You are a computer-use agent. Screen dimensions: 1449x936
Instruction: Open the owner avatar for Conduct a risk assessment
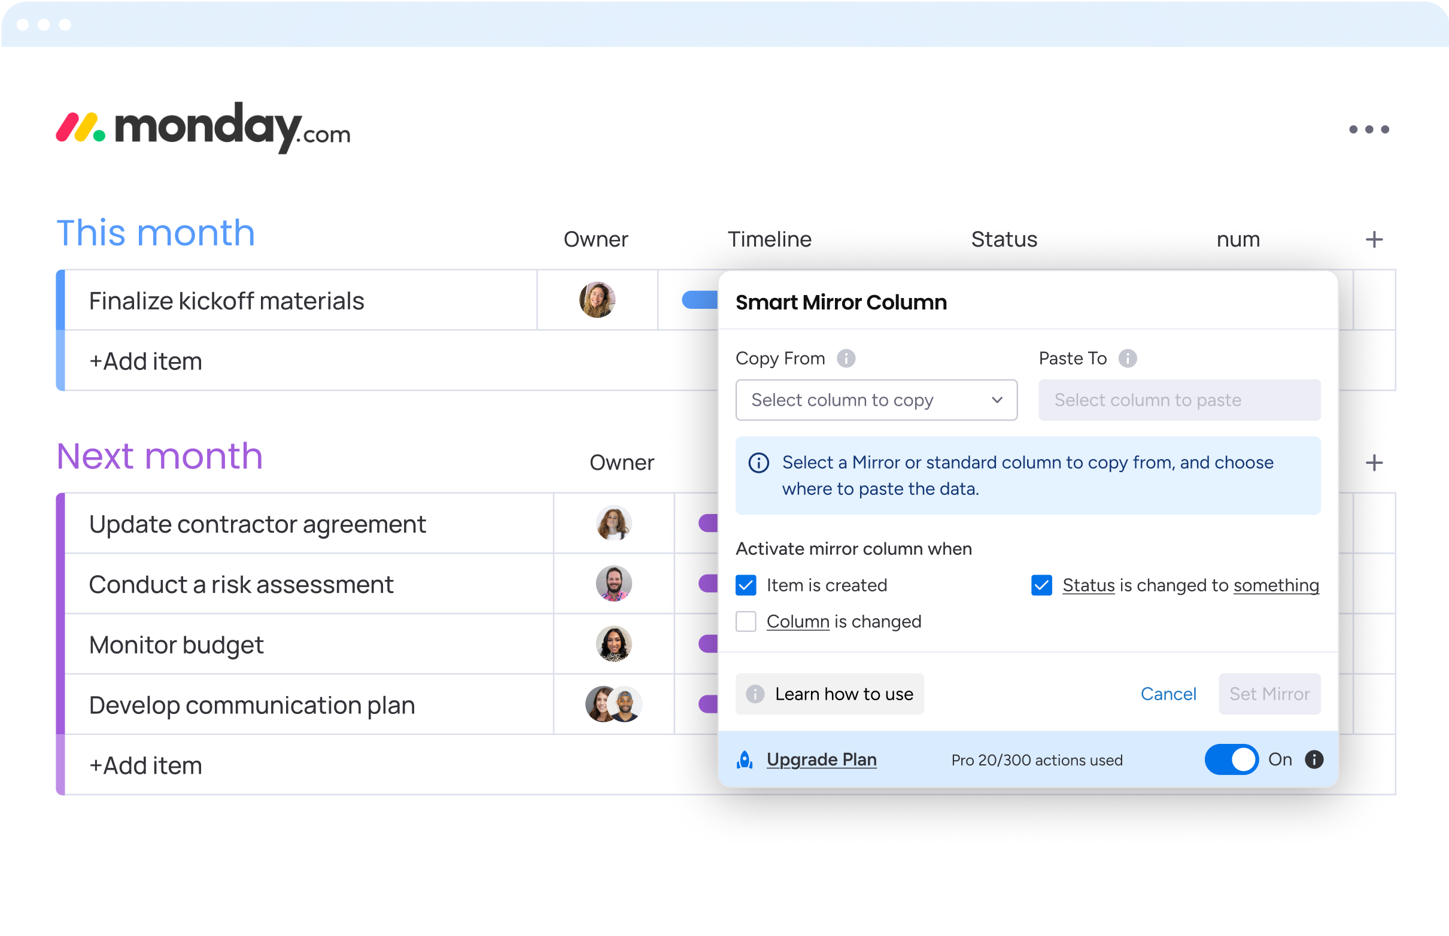pyautogui.click(x=614, y=584)
